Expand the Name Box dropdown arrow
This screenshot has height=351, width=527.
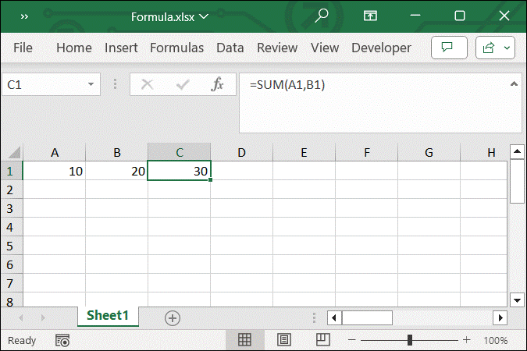pos(92,84)
